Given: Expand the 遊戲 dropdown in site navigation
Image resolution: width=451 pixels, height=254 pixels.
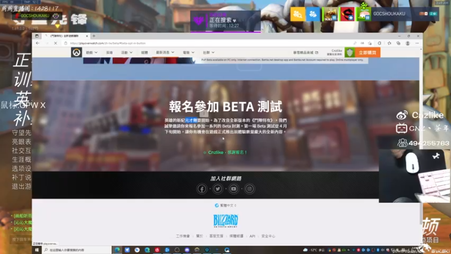Looking at the screenshot, I should click(91, 52).
